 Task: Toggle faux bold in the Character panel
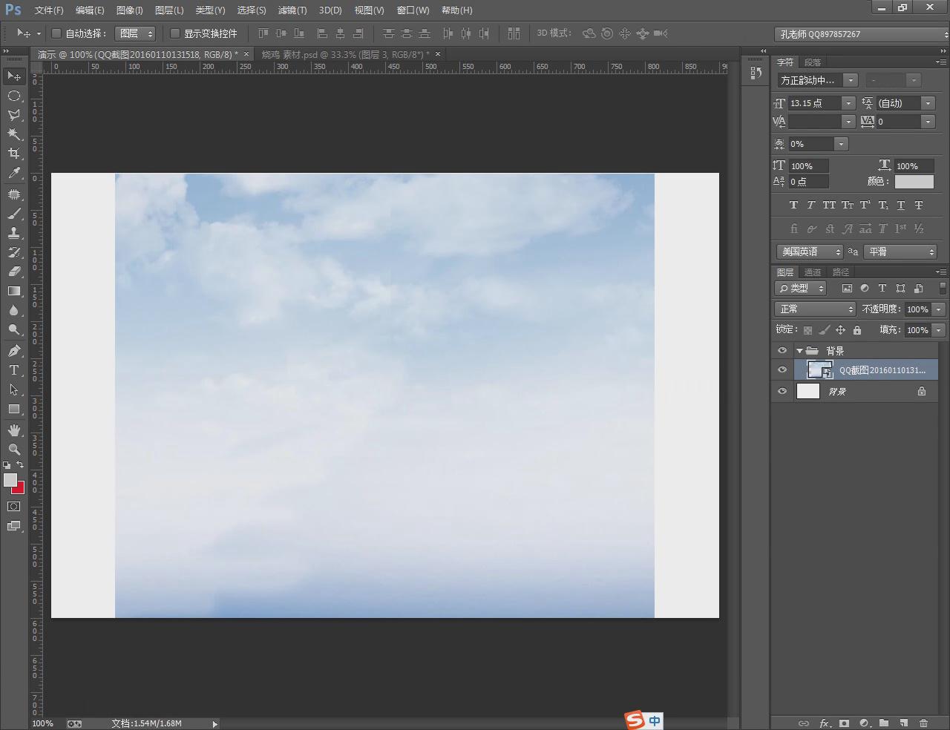793,205
